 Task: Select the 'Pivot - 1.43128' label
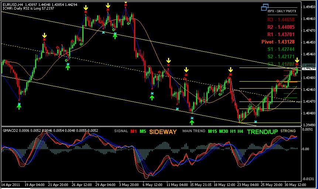278,42
